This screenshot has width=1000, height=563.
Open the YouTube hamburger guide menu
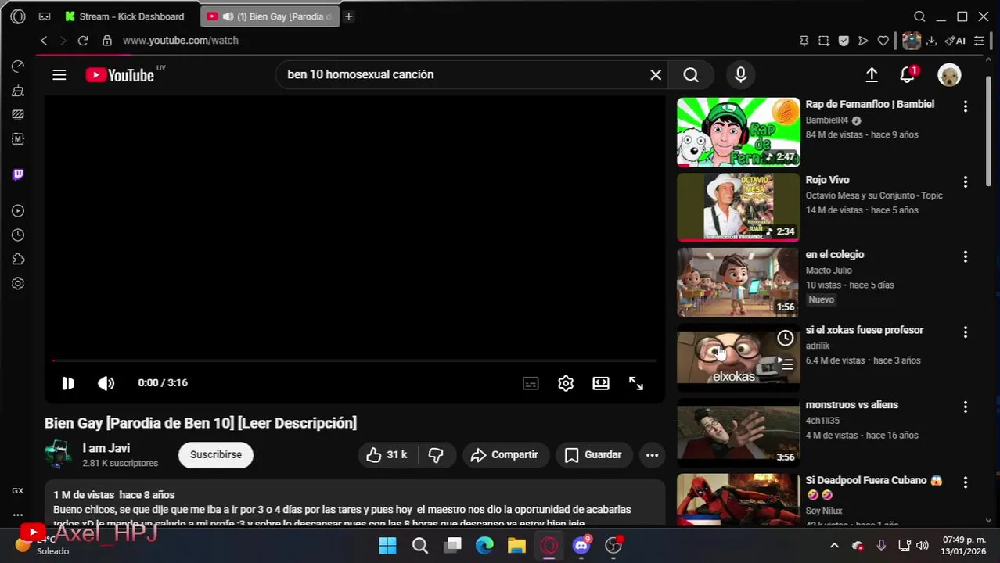pos(59,75)
